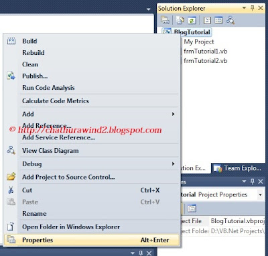Open the document tab list dropdown arrow
268x256 pixels.
pos(149,9)
